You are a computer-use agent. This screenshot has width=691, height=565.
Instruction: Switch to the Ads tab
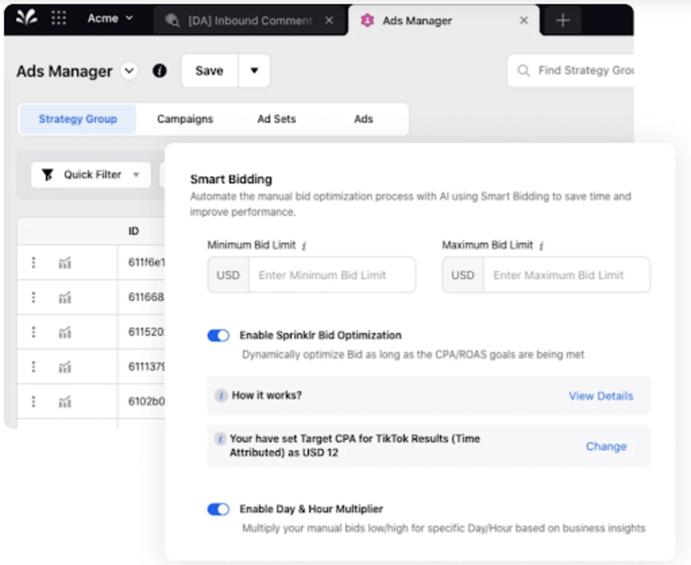(363, 119)
